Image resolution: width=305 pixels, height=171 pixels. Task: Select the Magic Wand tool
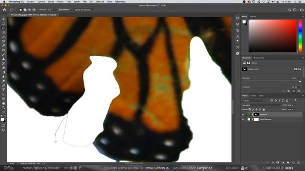(x=3, y=32)
